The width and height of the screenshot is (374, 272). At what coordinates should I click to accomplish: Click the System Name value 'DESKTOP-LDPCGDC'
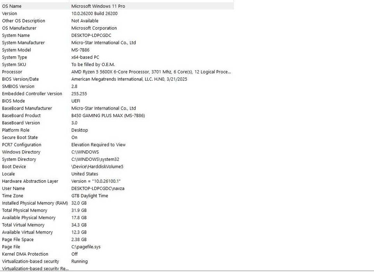coord(91,35)
